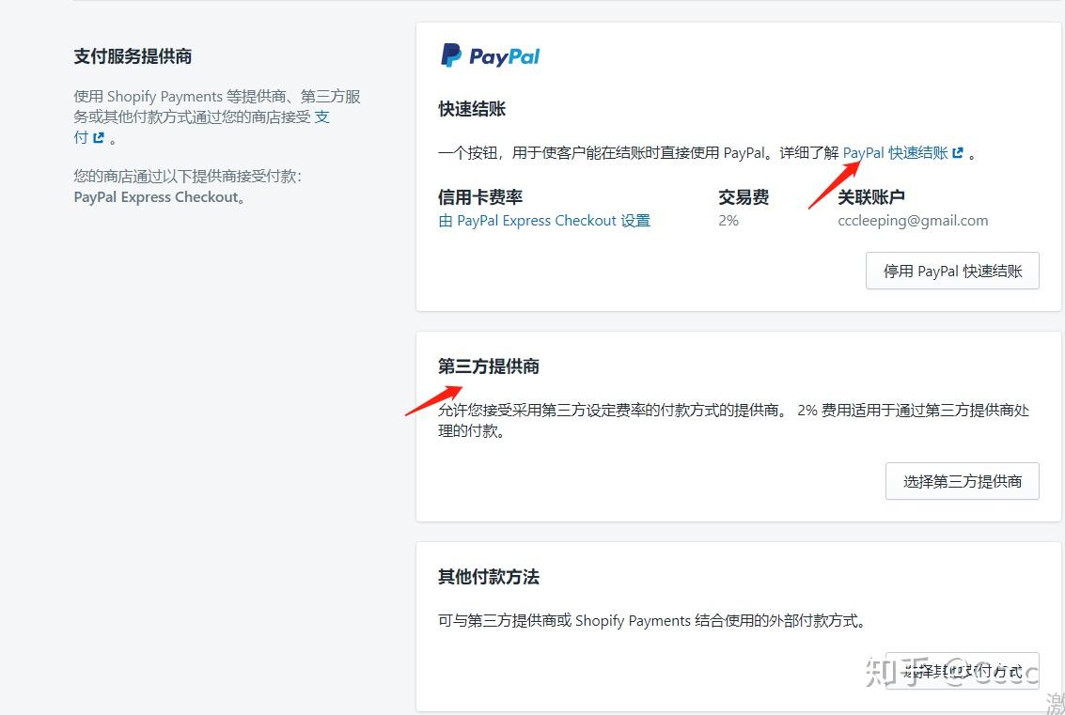Click 选择第三方提供商 button
This screenshot has width=1065, height=715.
[x=962, y=480]
